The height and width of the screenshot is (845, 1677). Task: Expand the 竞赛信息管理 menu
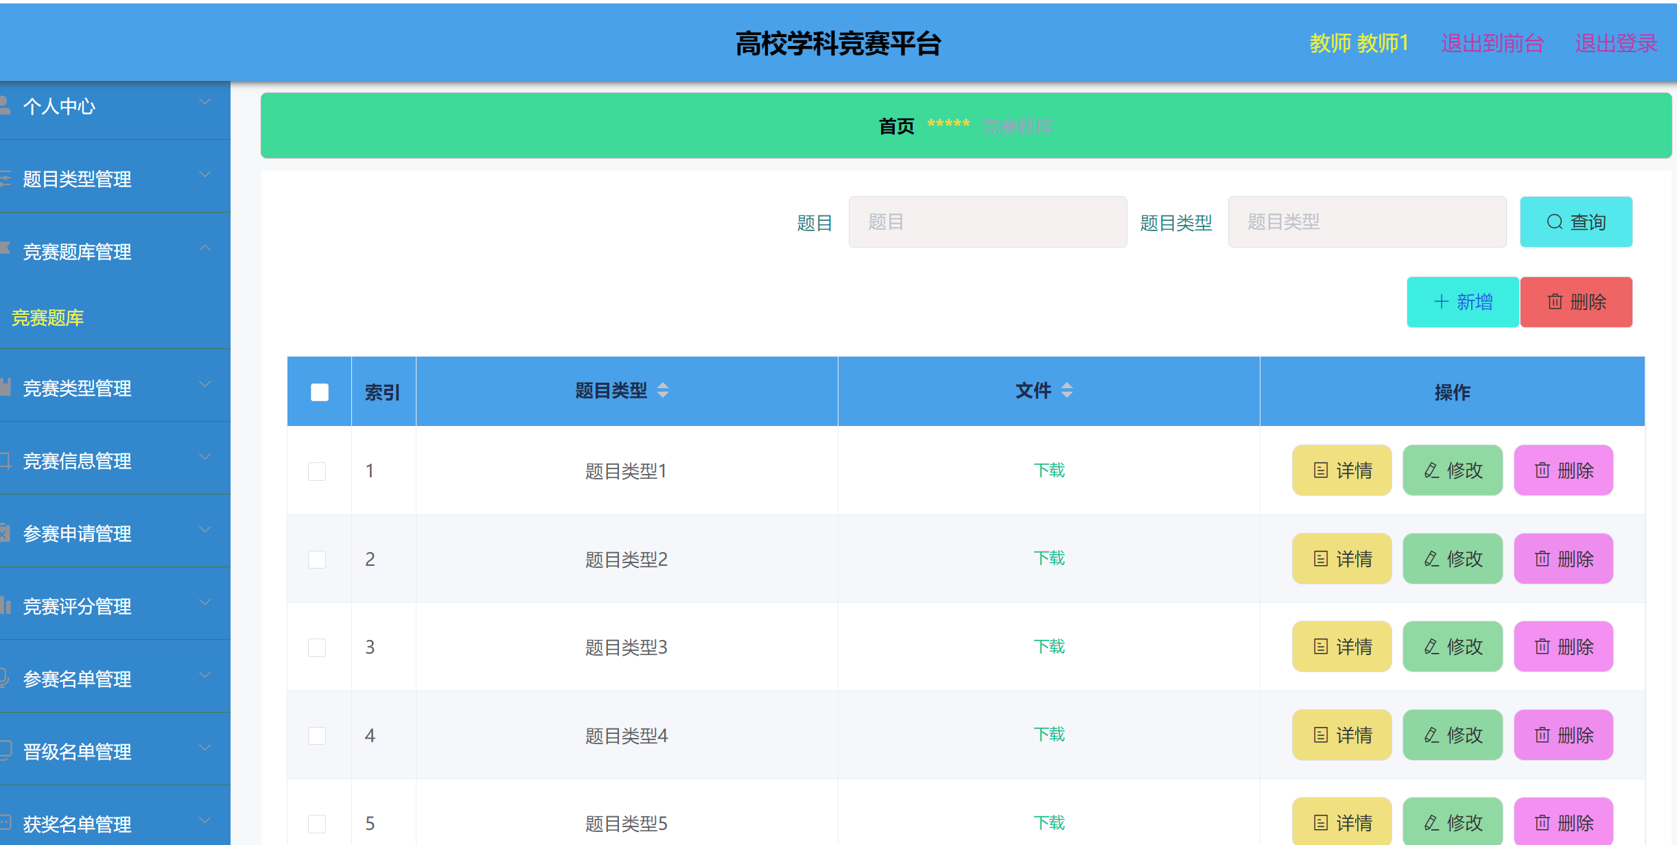point(77,461)
